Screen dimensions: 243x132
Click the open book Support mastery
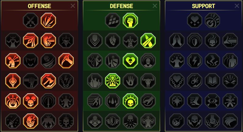212,81
